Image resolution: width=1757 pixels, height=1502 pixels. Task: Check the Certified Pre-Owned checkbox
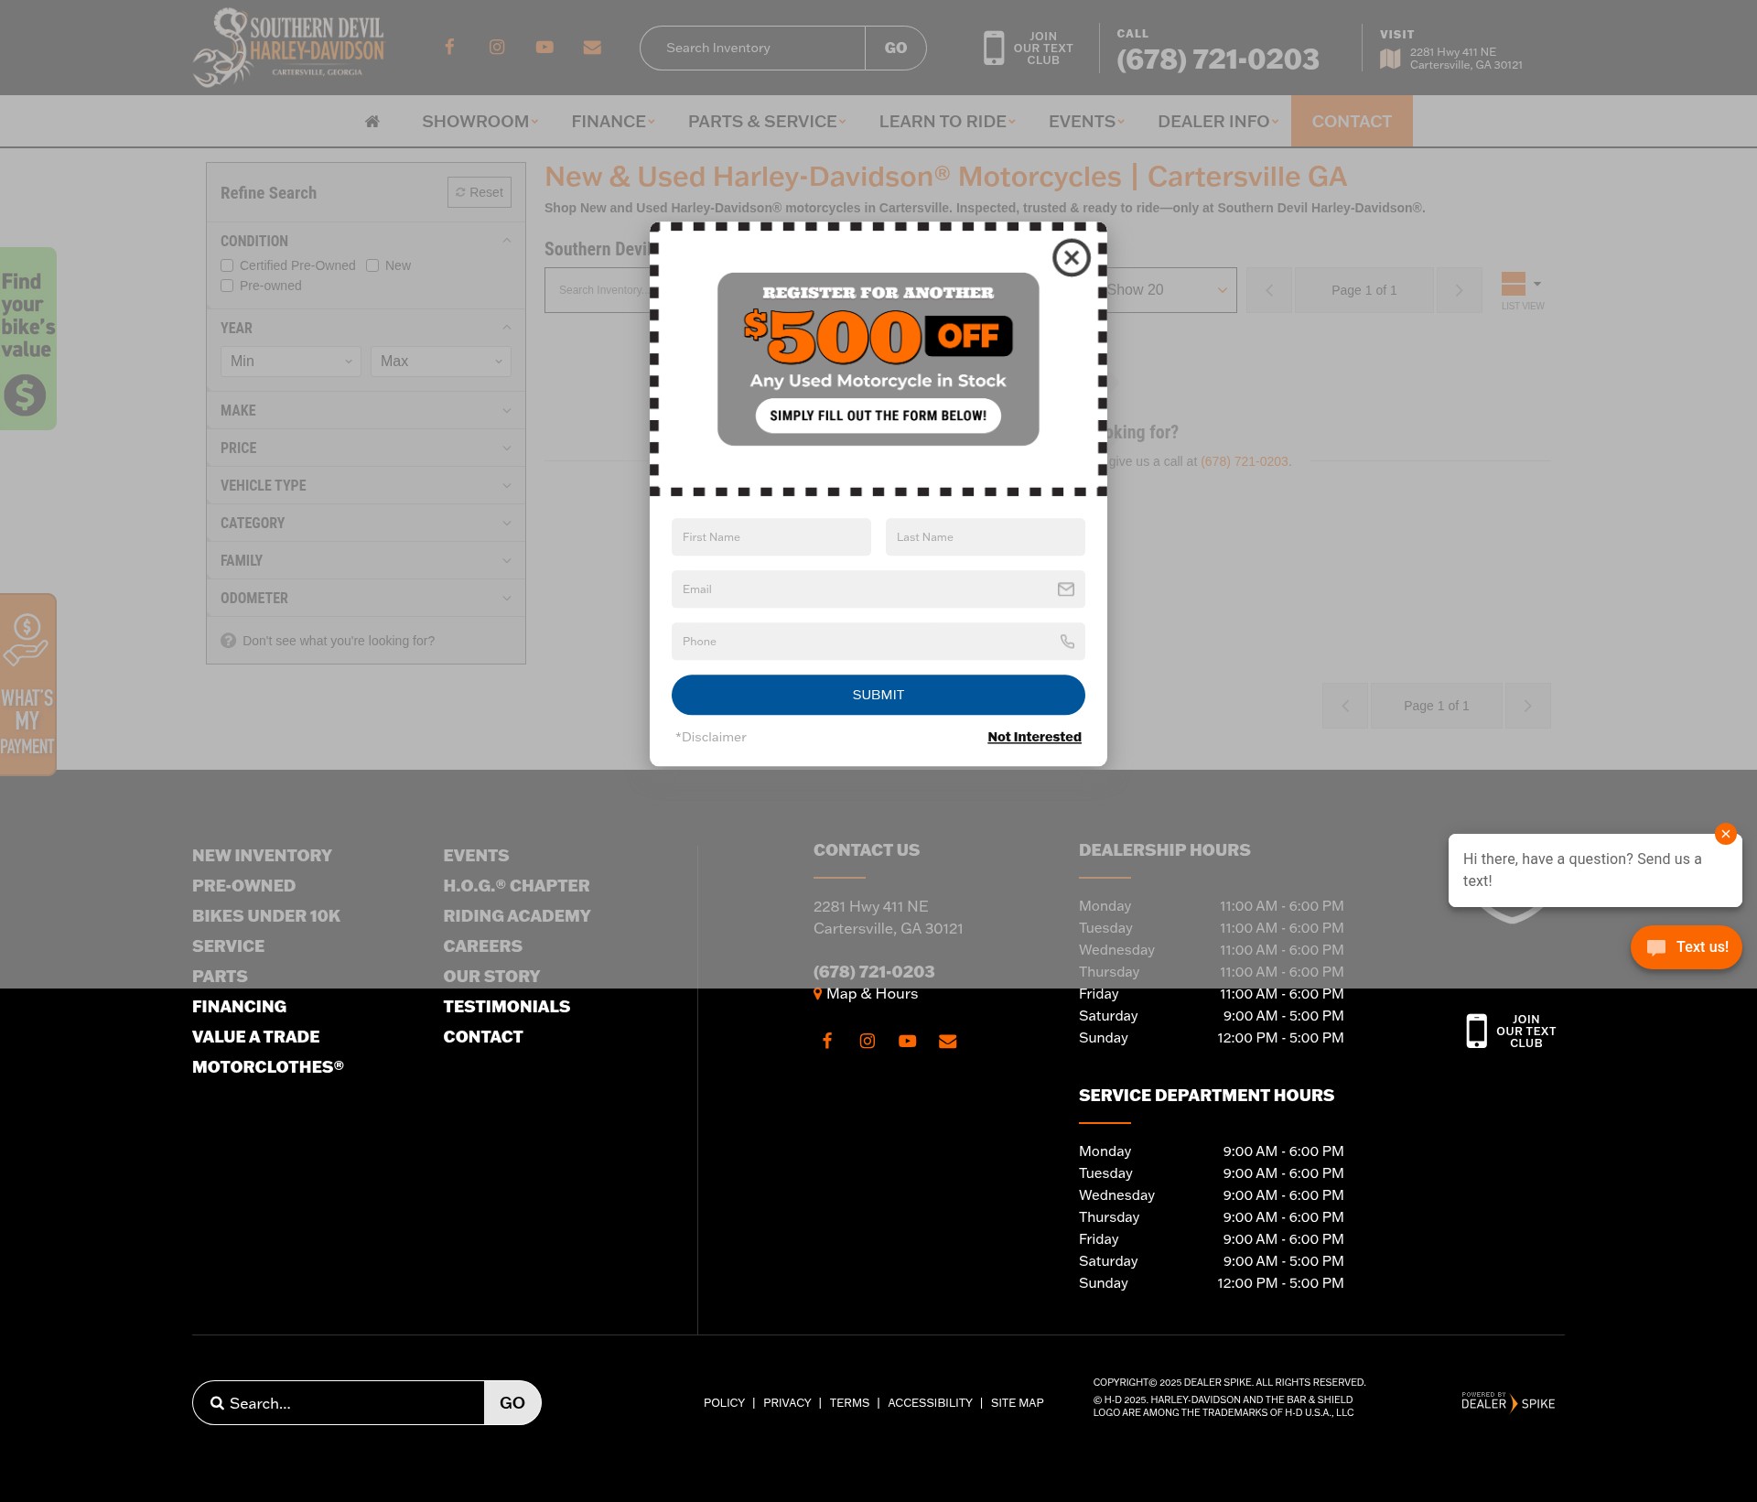click(x=227, y=265)
